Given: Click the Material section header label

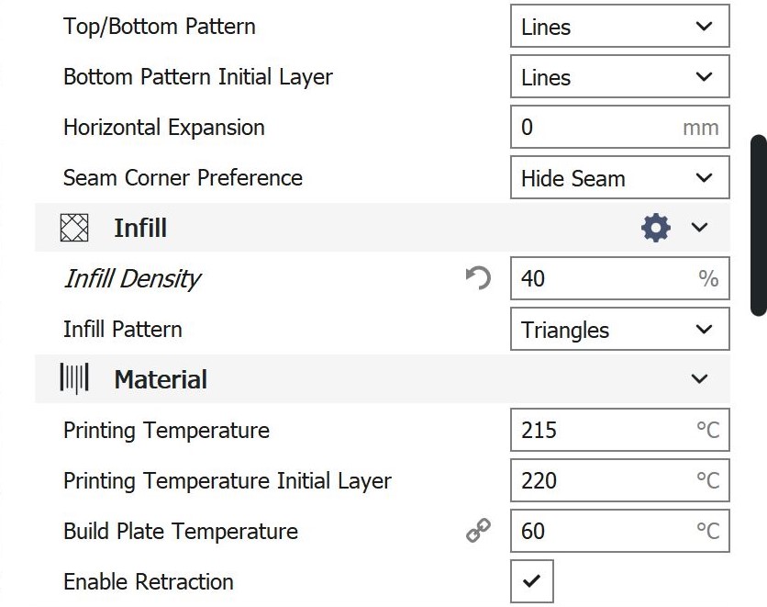Looking at the screenshot, I should [161, 379].
